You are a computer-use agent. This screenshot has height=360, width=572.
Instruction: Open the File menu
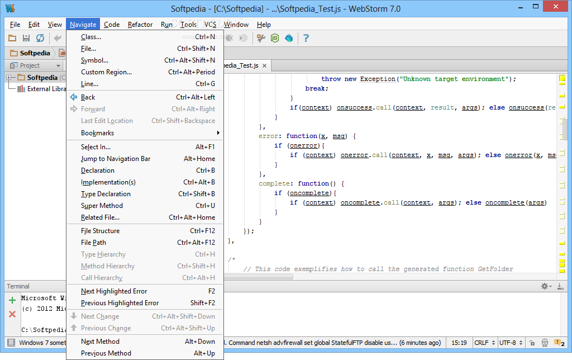point(15,25)
